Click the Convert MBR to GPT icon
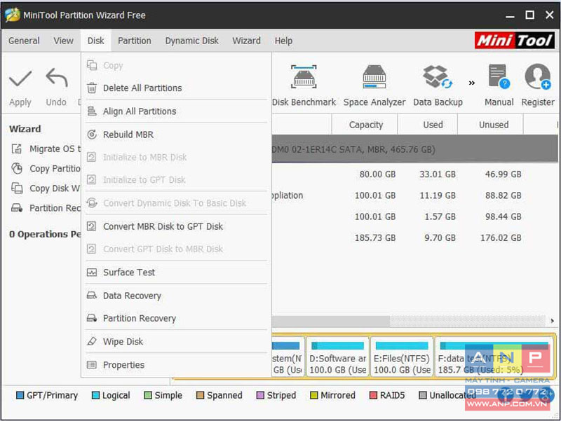Image resolution: width=561 pixels, height=421 pixels. tap(92, 226)
